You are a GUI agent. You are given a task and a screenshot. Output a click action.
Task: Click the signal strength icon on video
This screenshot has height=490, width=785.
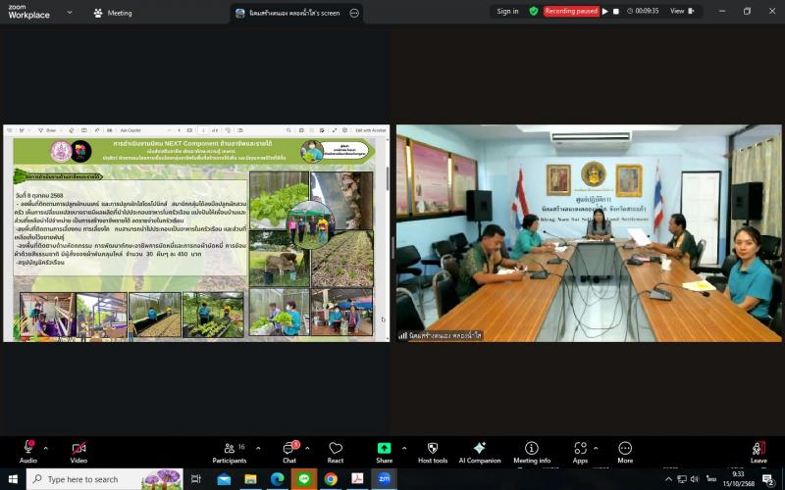pyautogui.click(x=402, y=335)
